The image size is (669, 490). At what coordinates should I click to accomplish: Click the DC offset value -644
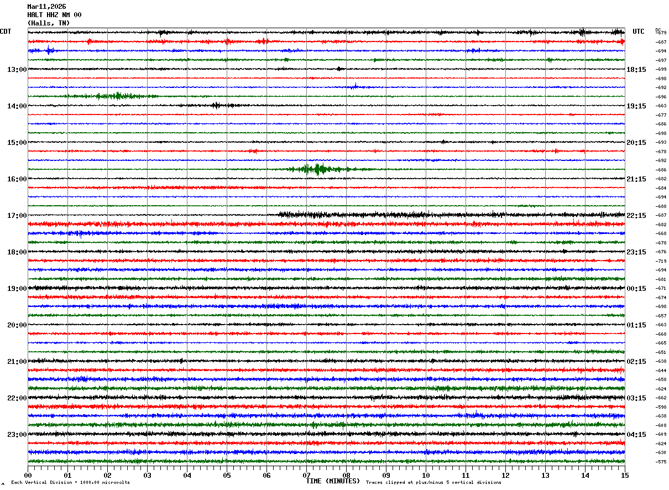661,371
